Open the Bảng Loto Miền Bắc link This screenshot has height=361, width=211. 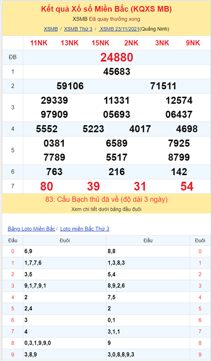pyautogui.click(x=31, y=229)
